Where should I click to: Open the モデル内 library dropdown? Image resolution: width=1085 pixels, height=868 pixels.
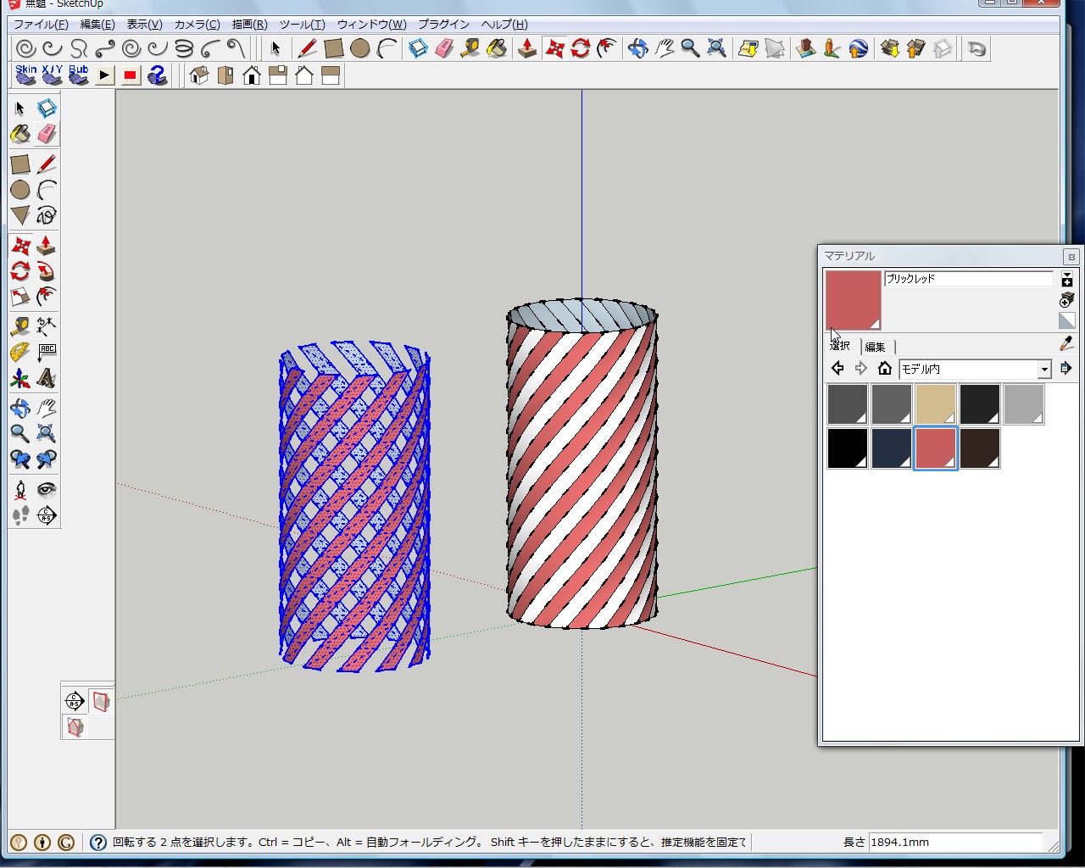coord(1043,369)
